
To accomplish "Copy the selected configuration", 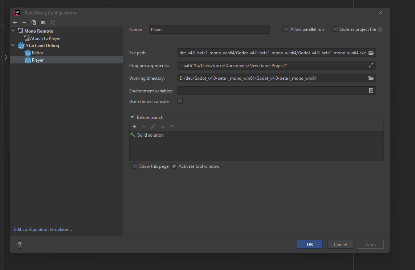I will (x=33, y=22).
